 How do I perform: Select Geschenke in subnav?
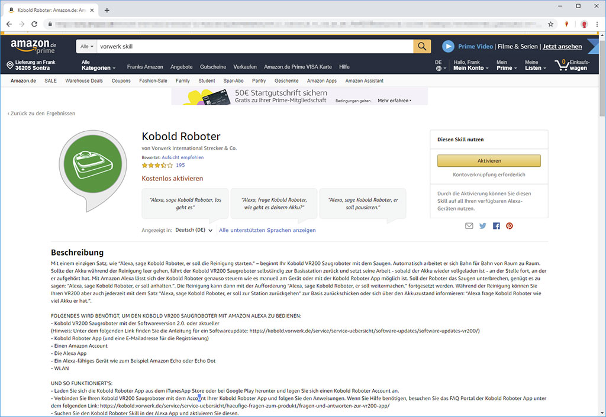tap(286, 80)
